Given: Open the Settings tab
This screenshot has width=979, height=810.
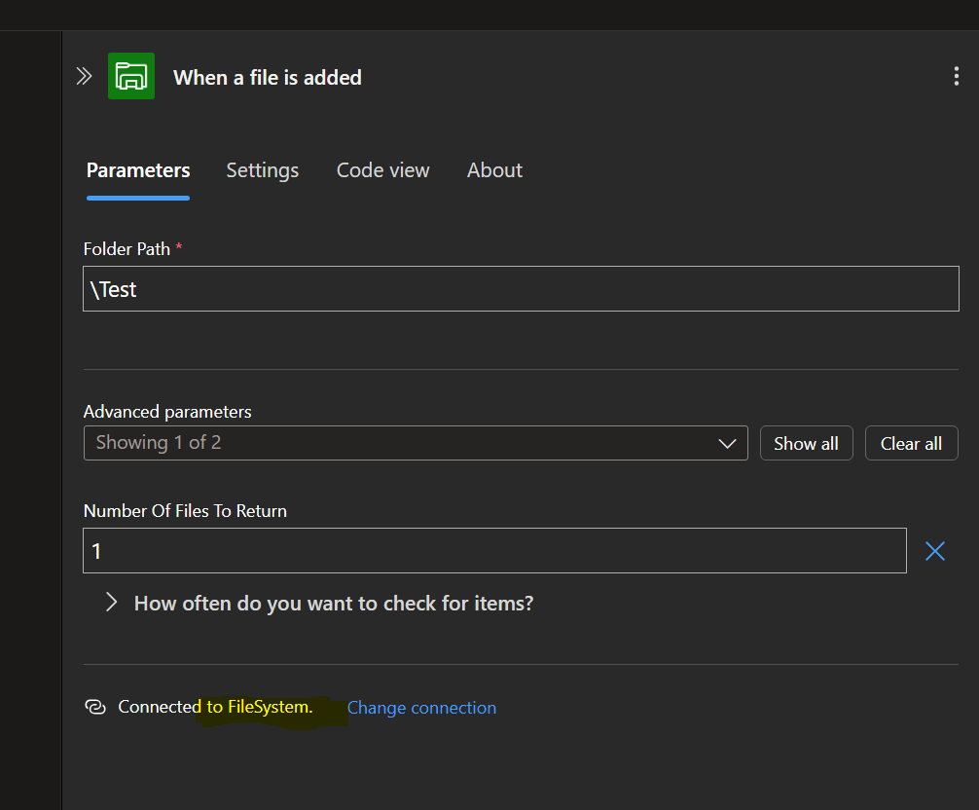Looking at the screenshot, I should (x=263, y=170).
